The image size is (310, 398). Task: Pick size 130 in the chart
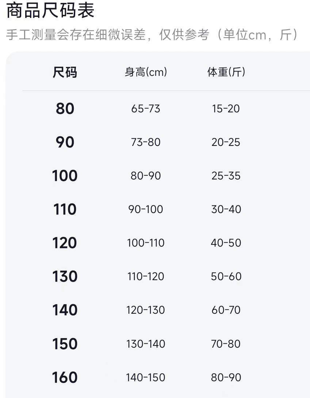tap(65, 277)
